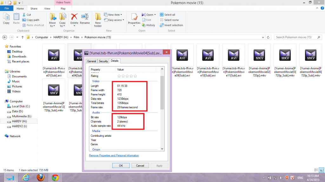
Task: Open the New item dropdown
Action: [113, 15]
